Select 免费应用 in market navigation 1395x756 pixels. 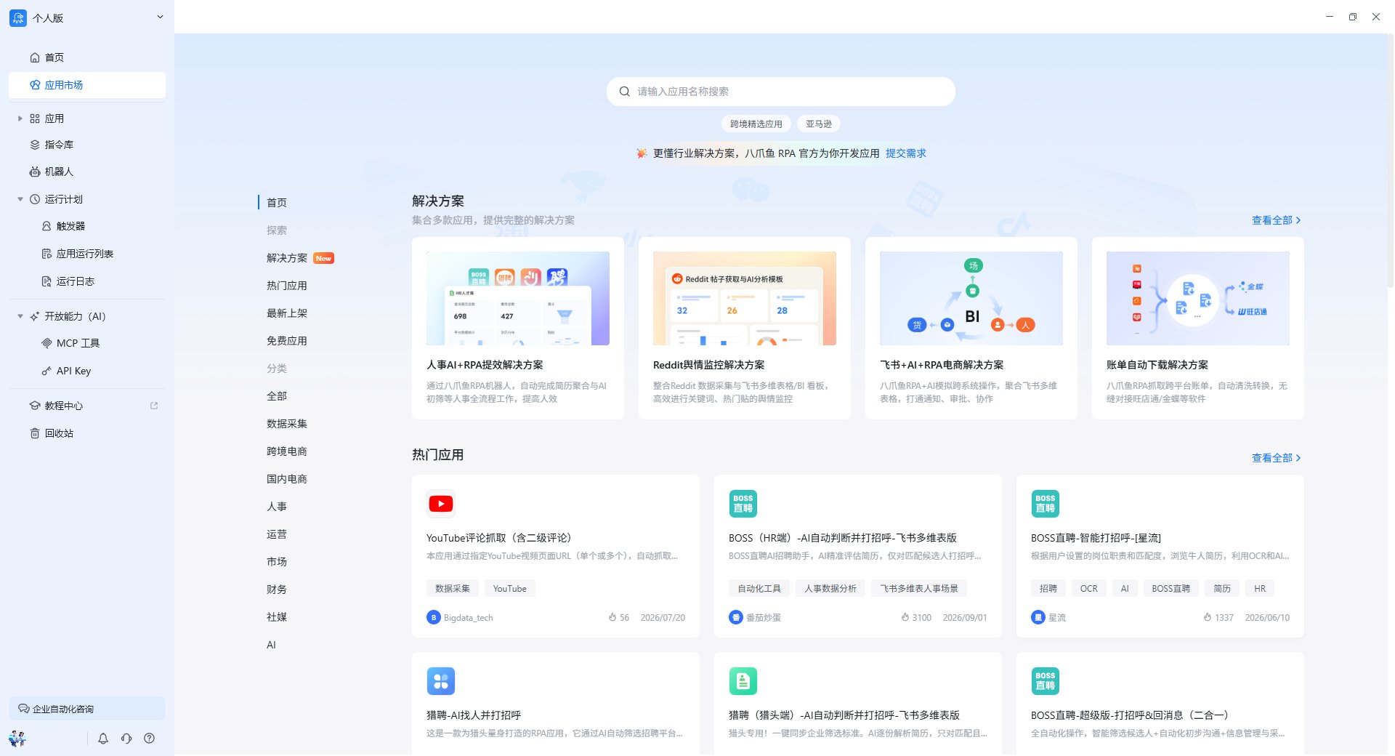pyautogui.click(x=287, y=341)
